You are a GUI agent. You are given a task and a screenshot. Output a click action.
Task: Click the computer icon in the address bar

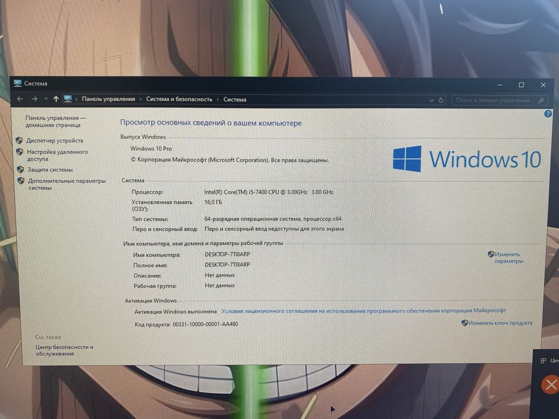68,99
